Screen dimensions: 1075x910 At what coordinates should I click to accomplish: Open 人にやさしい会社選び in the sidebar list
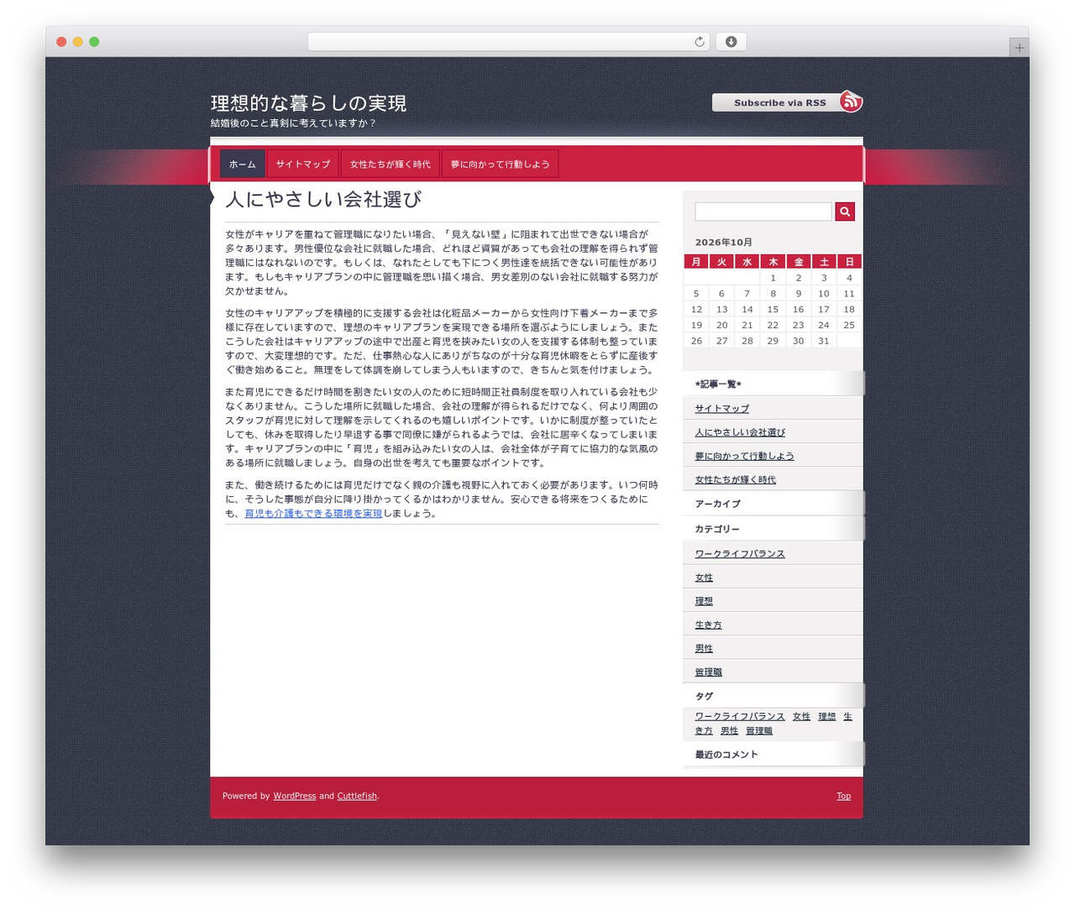tap(740, 432)
